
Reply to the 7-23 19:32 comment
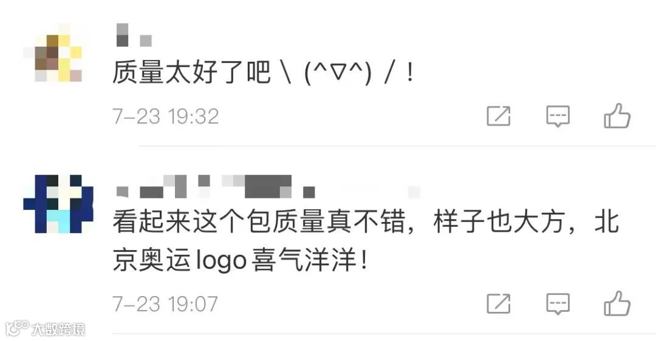tap(558, 116)
